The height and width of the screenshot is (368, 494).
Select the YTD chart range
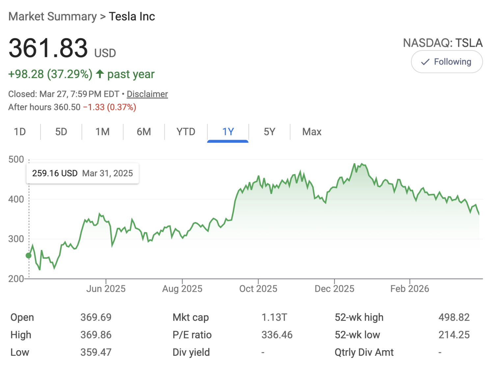[x=186, y=131]
